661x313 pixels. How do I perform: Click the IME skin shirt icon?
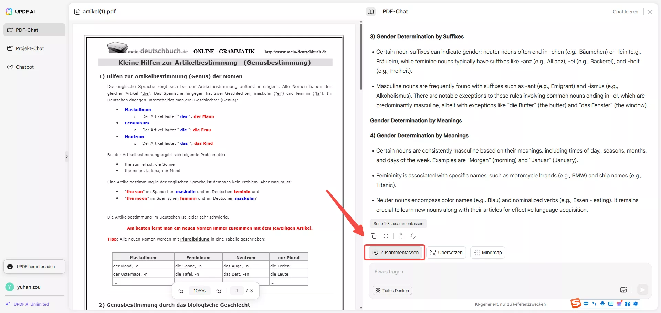(619, 304)
